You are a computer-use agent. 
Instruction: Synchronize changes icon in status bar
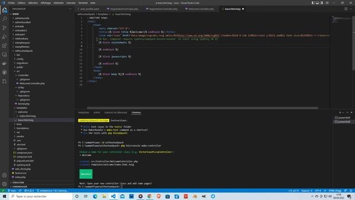pos(20,191)
